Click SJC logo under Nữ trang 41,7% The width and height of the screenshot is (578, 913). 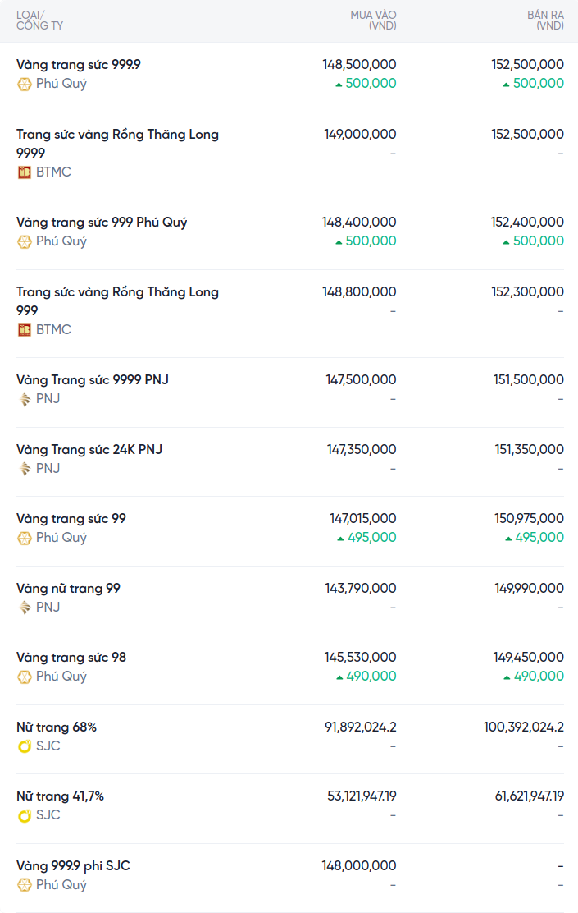click(25, 815)
